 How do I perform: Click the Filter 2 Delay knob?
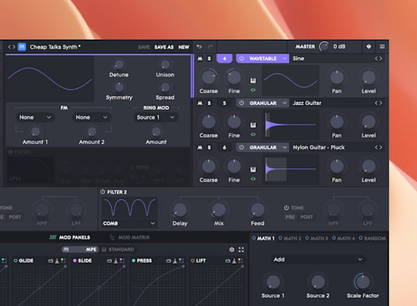pyautogui.click(x=180, y=210)
